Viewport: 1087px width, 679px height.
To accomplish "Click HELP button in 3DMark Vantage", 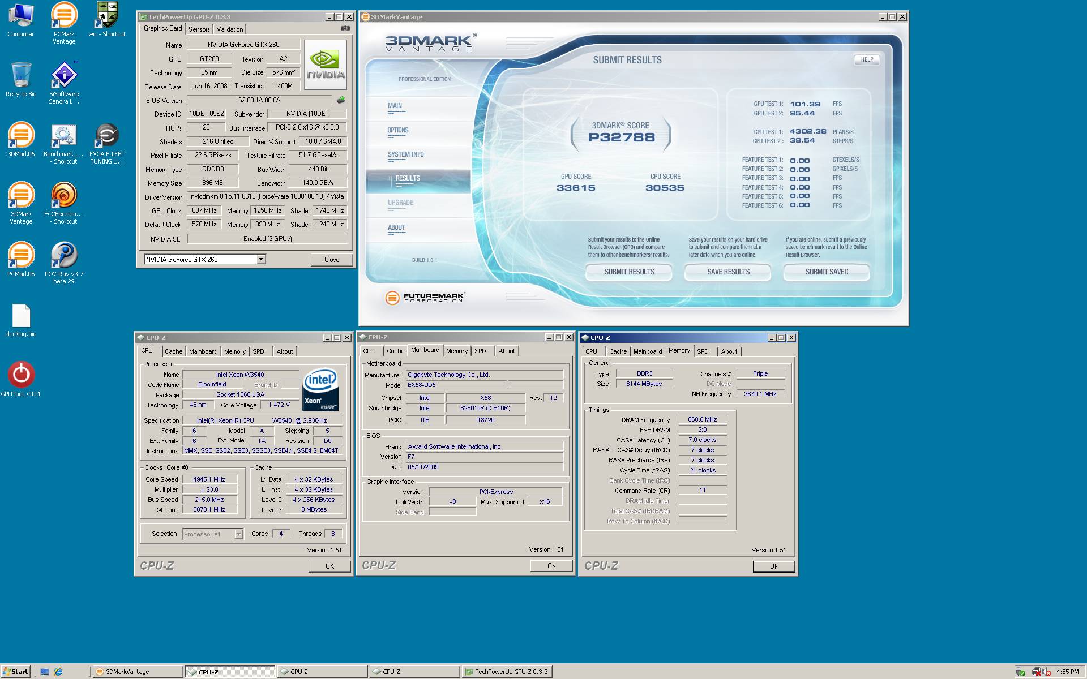I will 867,59.
